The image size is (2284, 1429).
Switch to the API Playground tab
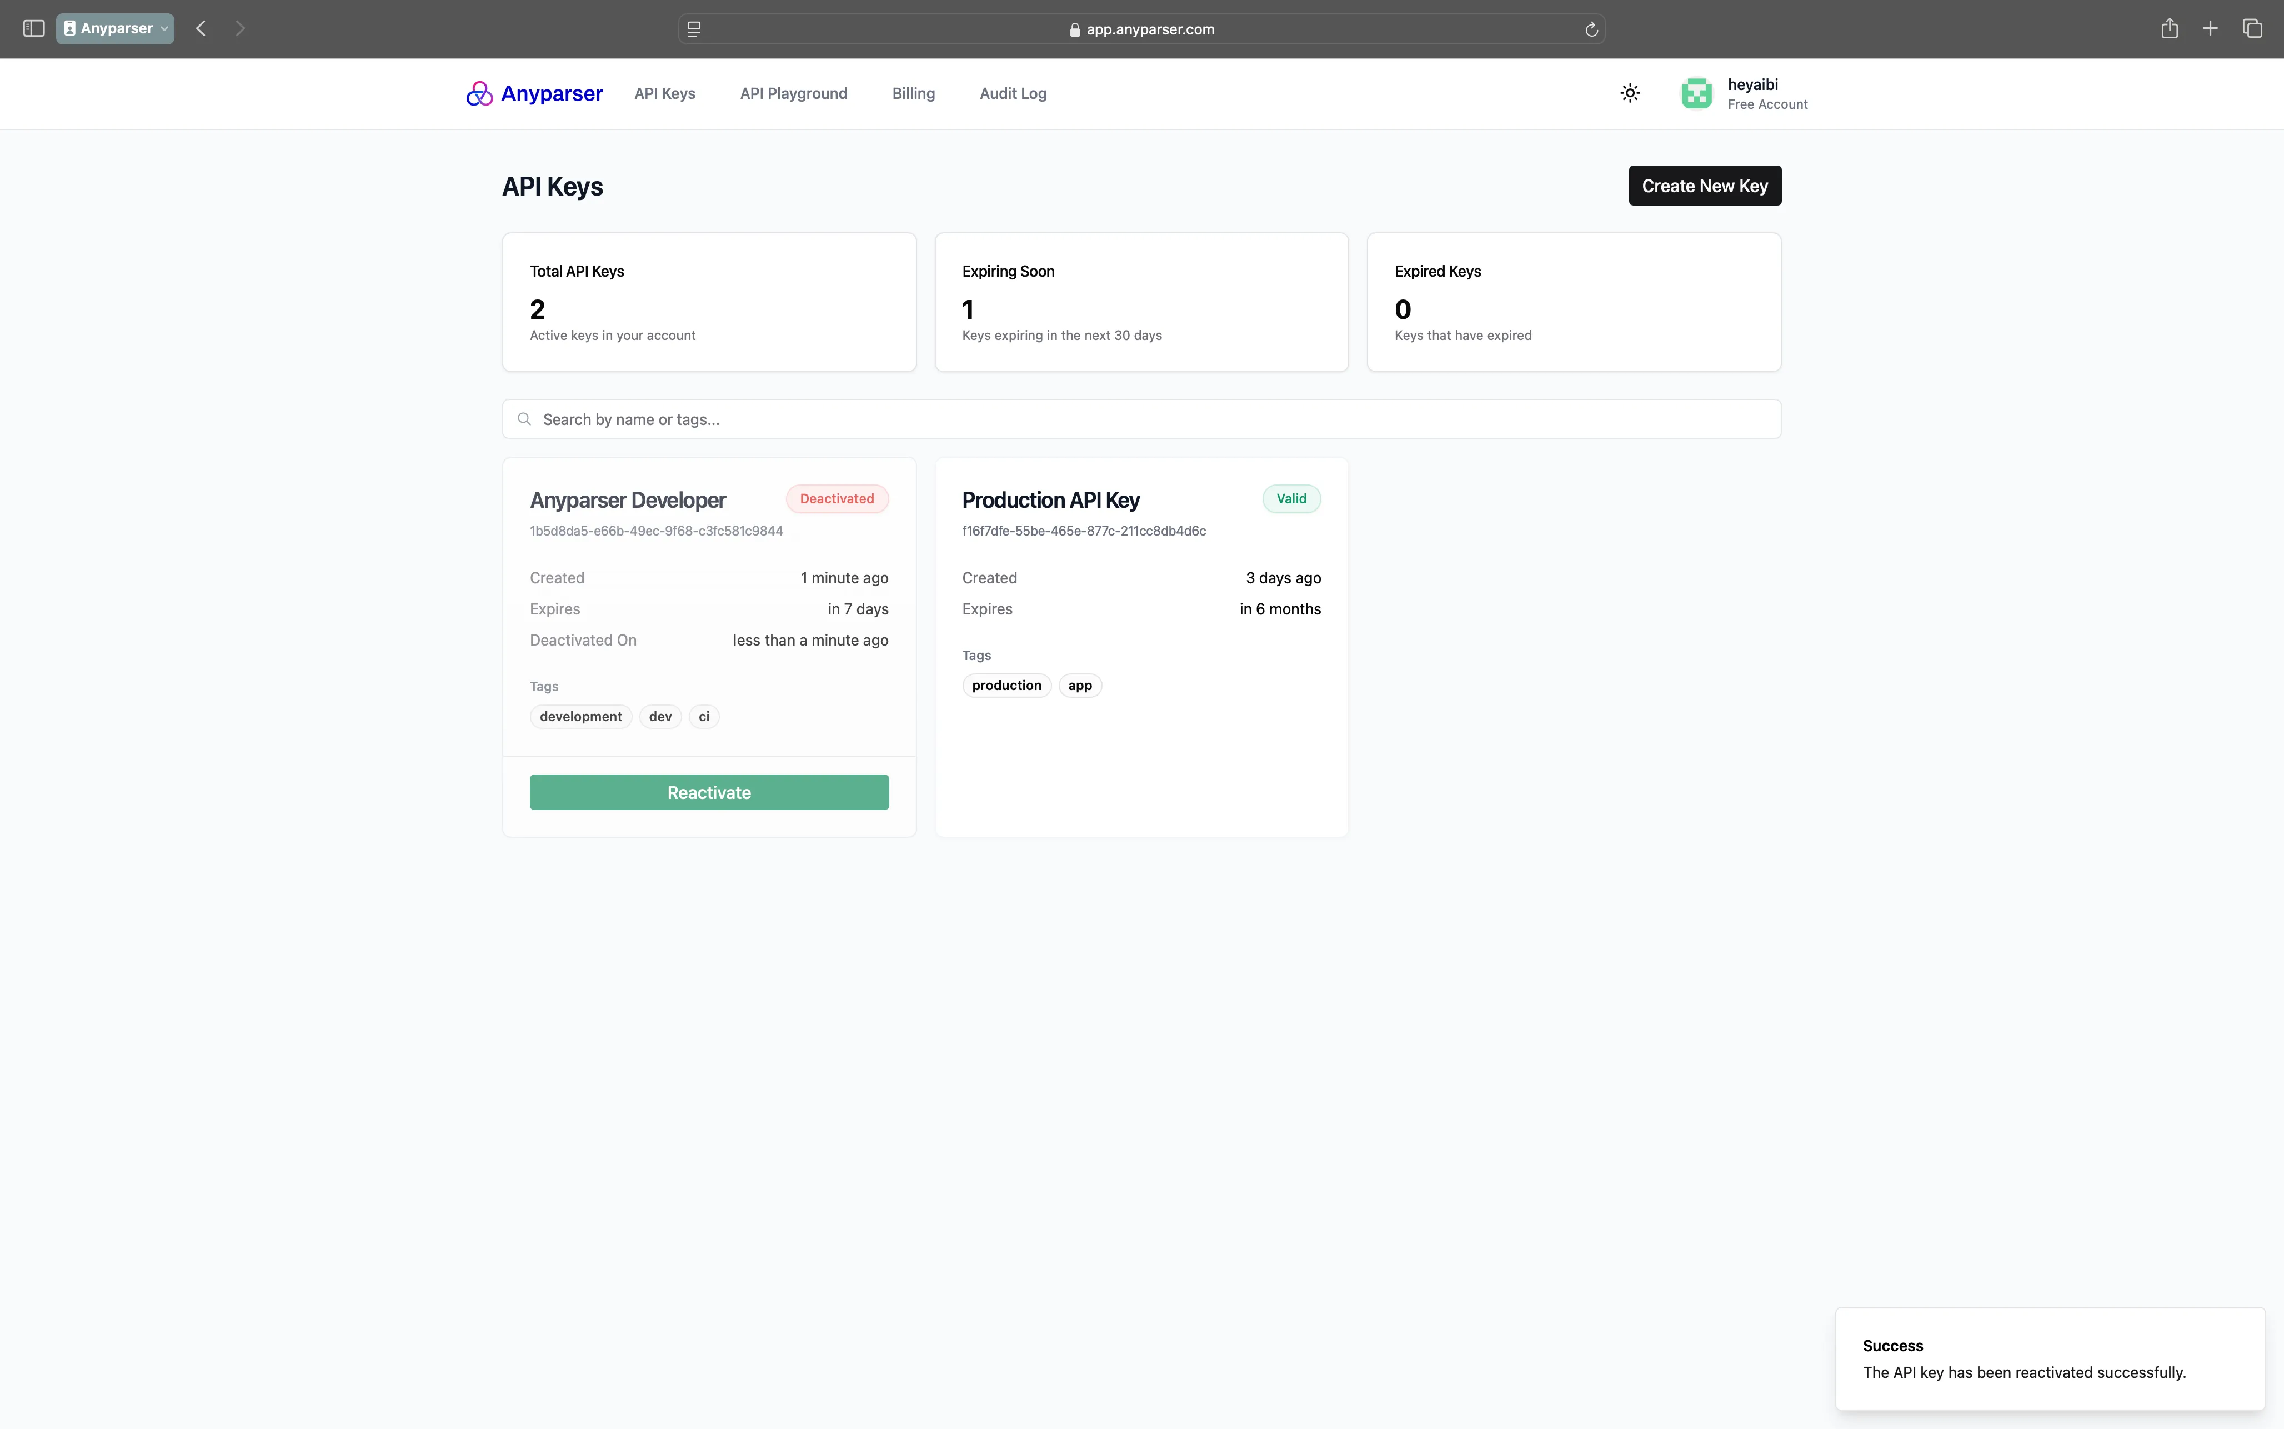tap(793, 93)
